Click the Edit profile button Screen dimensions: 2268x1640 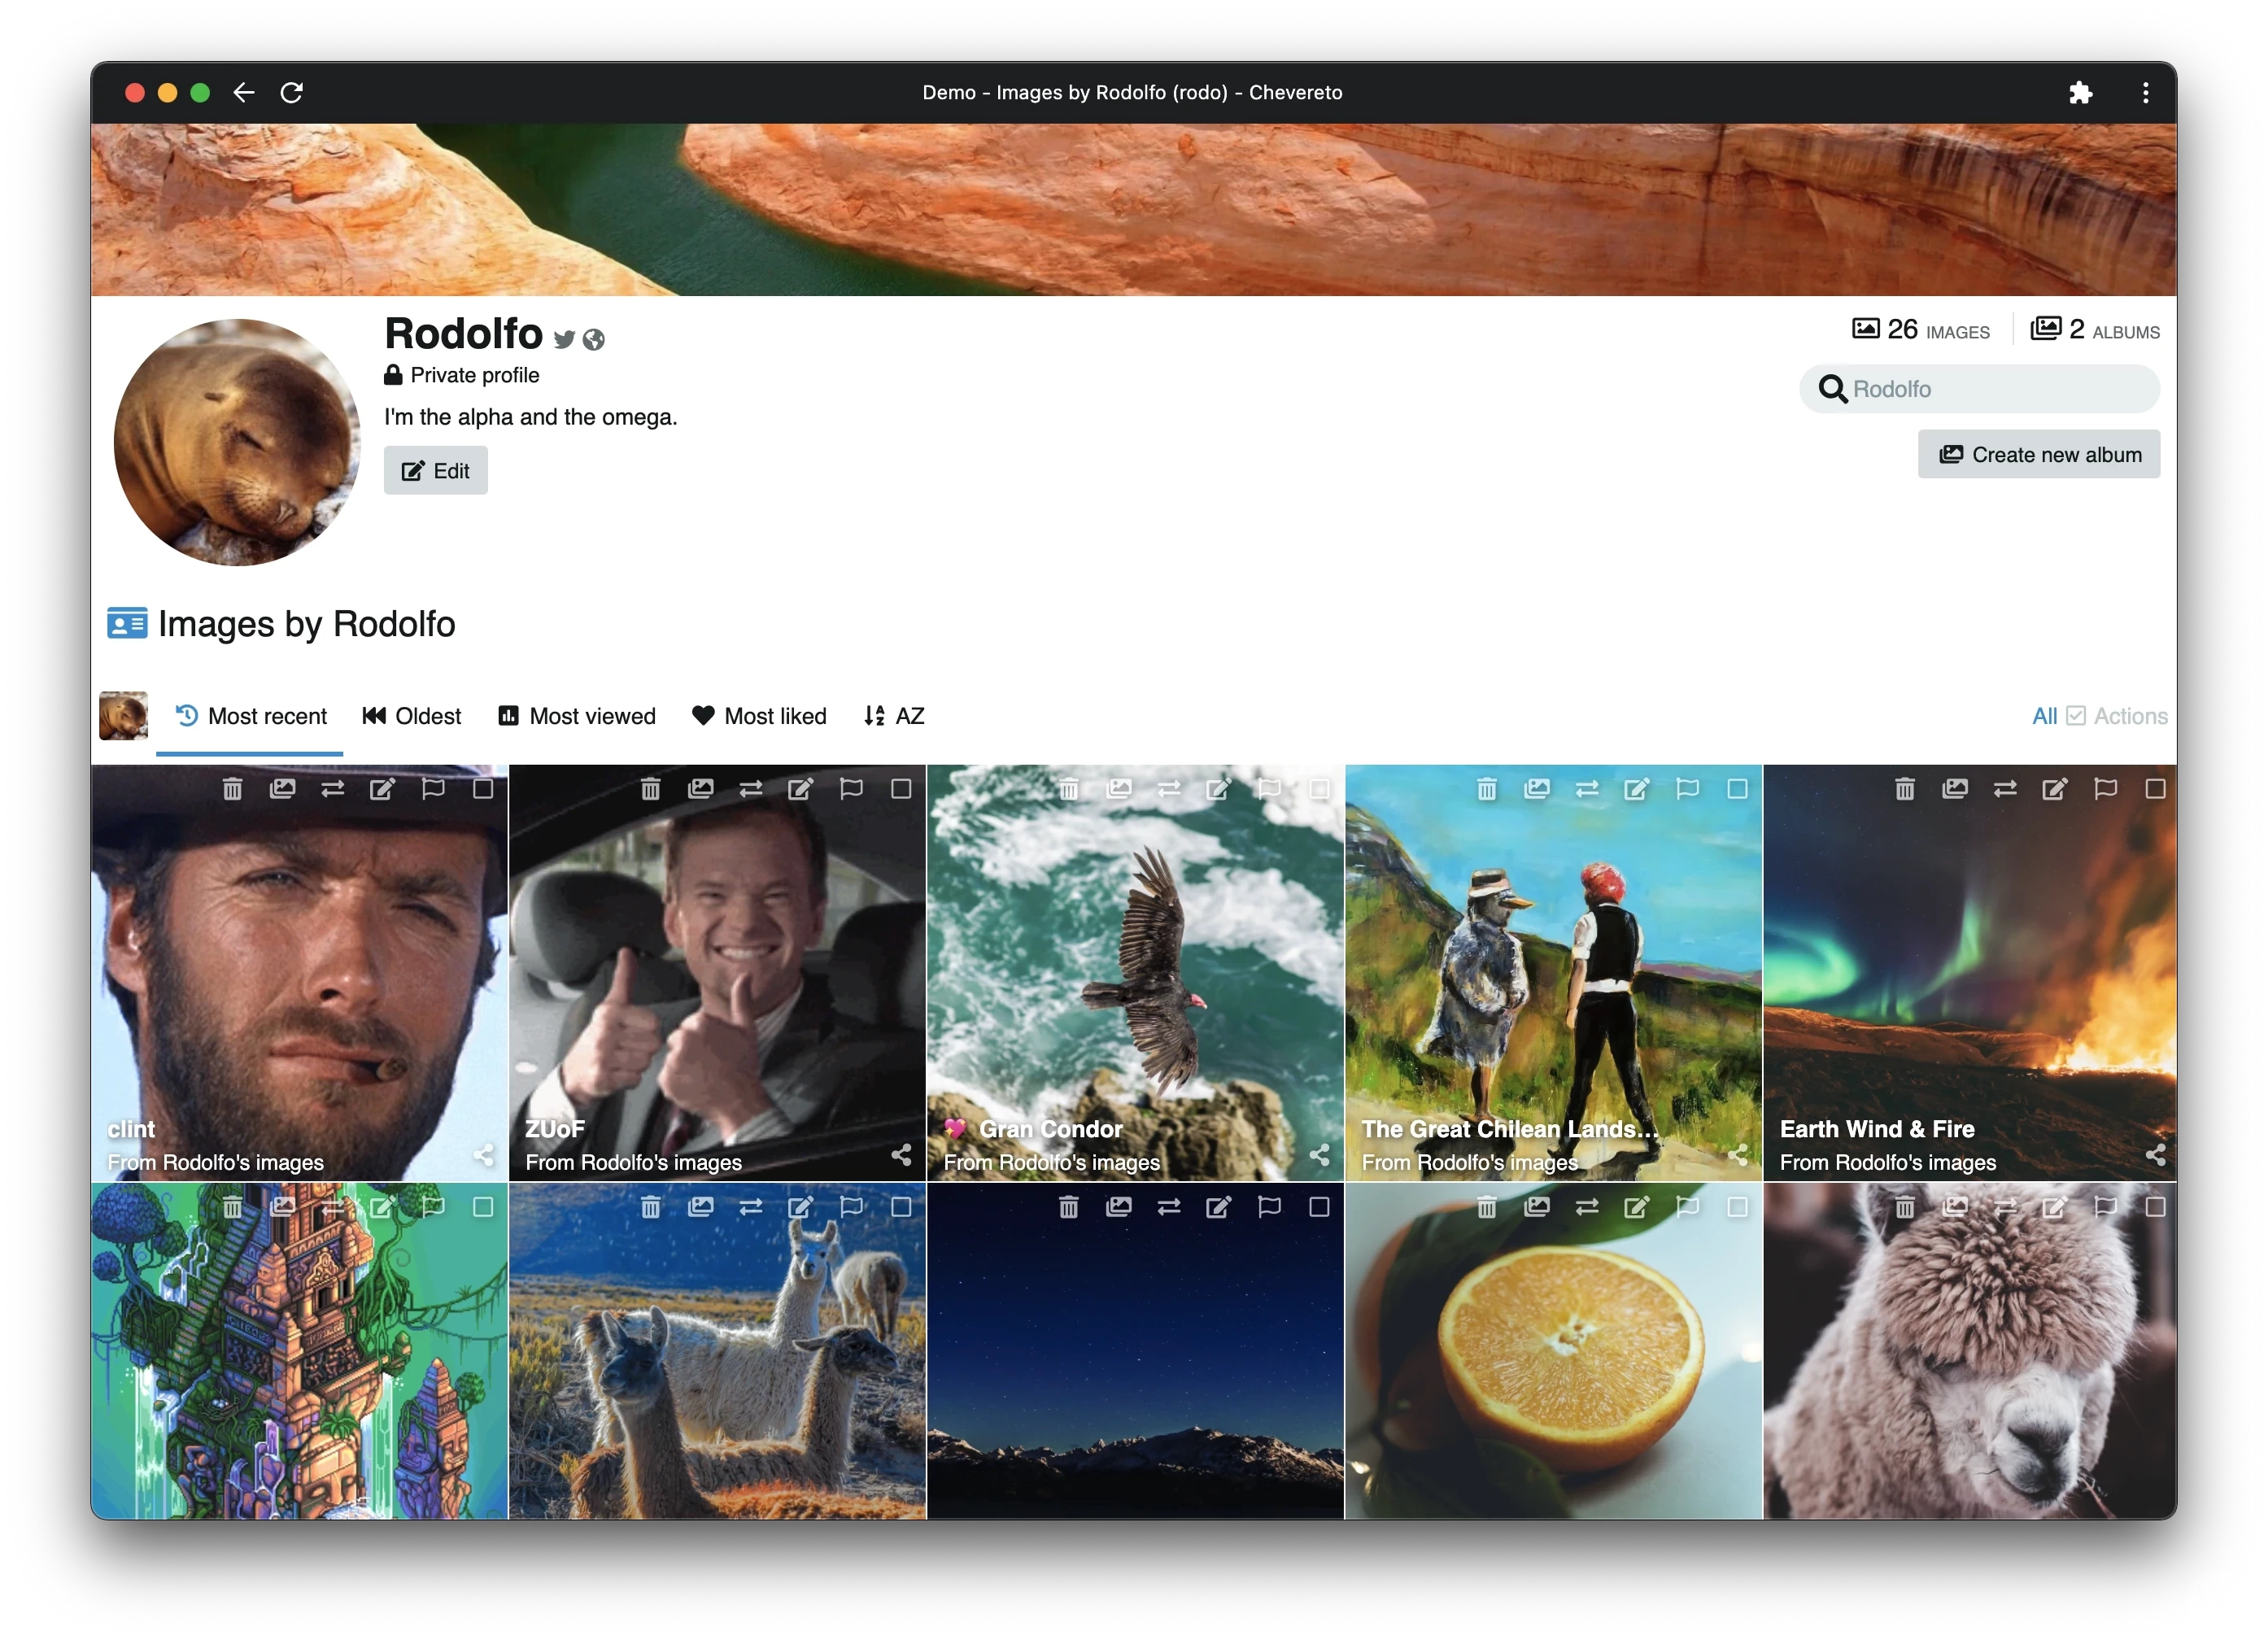pyautogui.click(x=436, y=471)
